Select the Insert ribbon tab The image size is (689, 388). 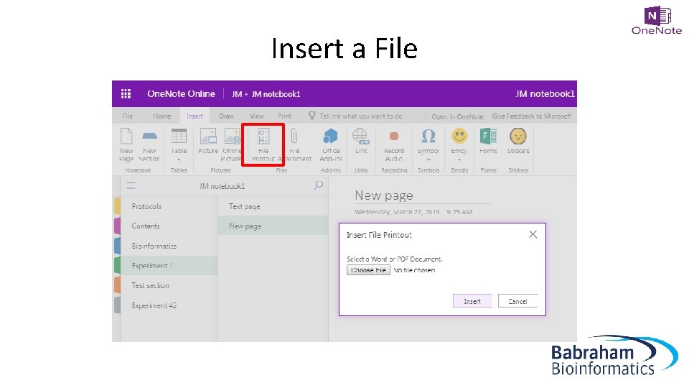pyautogui.click(x=194, y=116)
